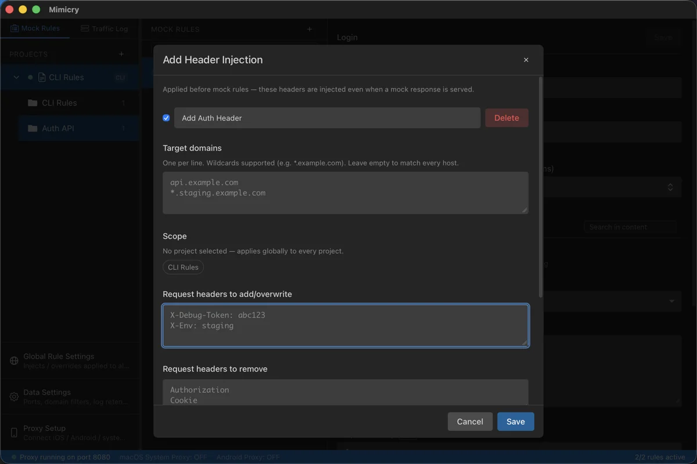Click the Proxy Setup phone icon
This screenshot has width=697, height=464.
pos(14,433)
